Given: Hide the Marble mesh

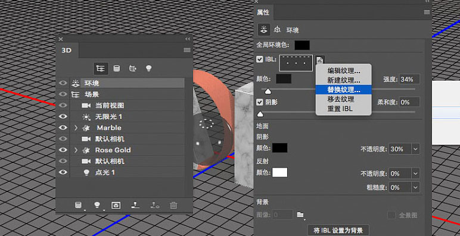Looking at the screenshot, I should coord(63,128).
